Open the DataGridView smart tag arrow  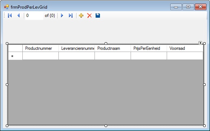(x=200, y=43)
